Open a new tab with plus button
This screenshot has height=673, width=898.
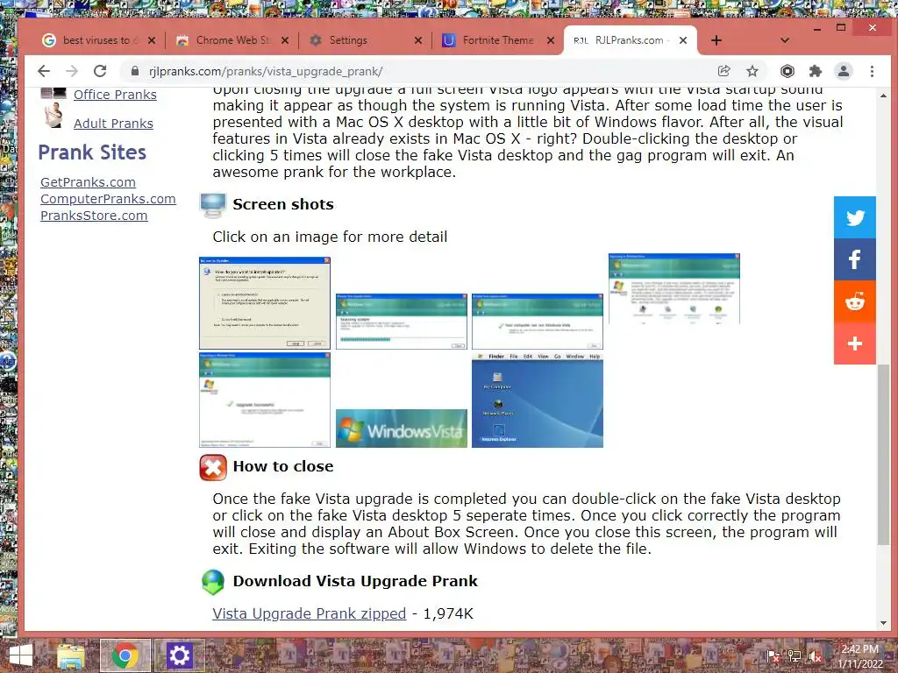[716, 40]
